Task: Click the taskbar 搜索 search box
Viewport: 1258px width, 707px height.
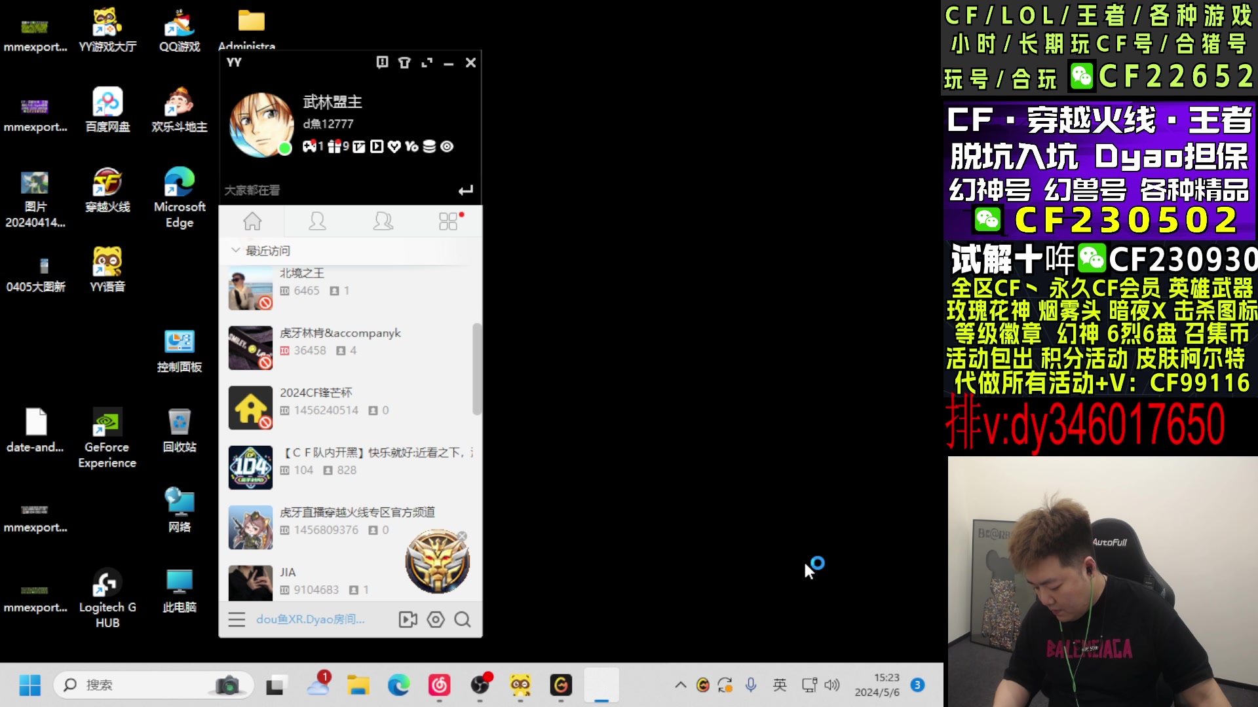Action: (153, 685)
